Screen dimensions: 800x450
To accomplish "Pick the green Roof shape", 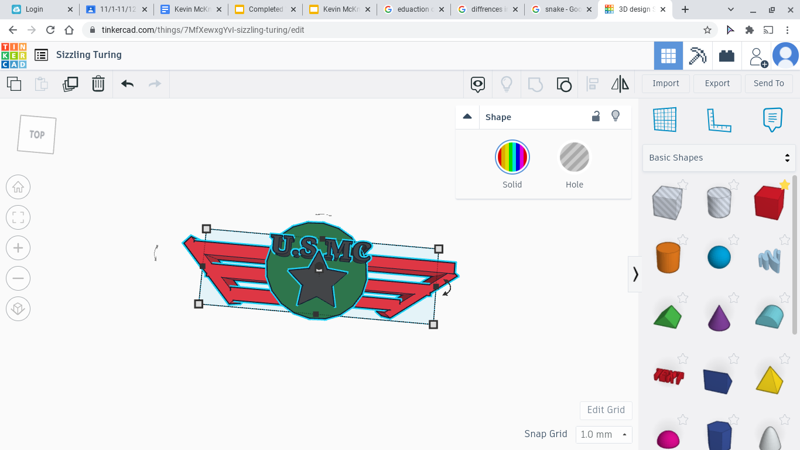I will pos(668,316).
